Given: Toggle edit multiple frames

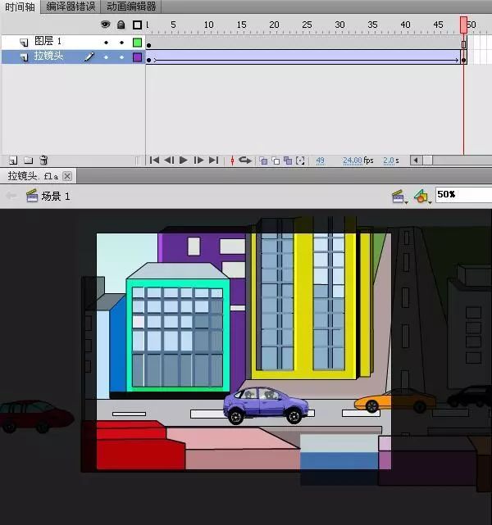Looking at the screenshot, I should (288, 161).
